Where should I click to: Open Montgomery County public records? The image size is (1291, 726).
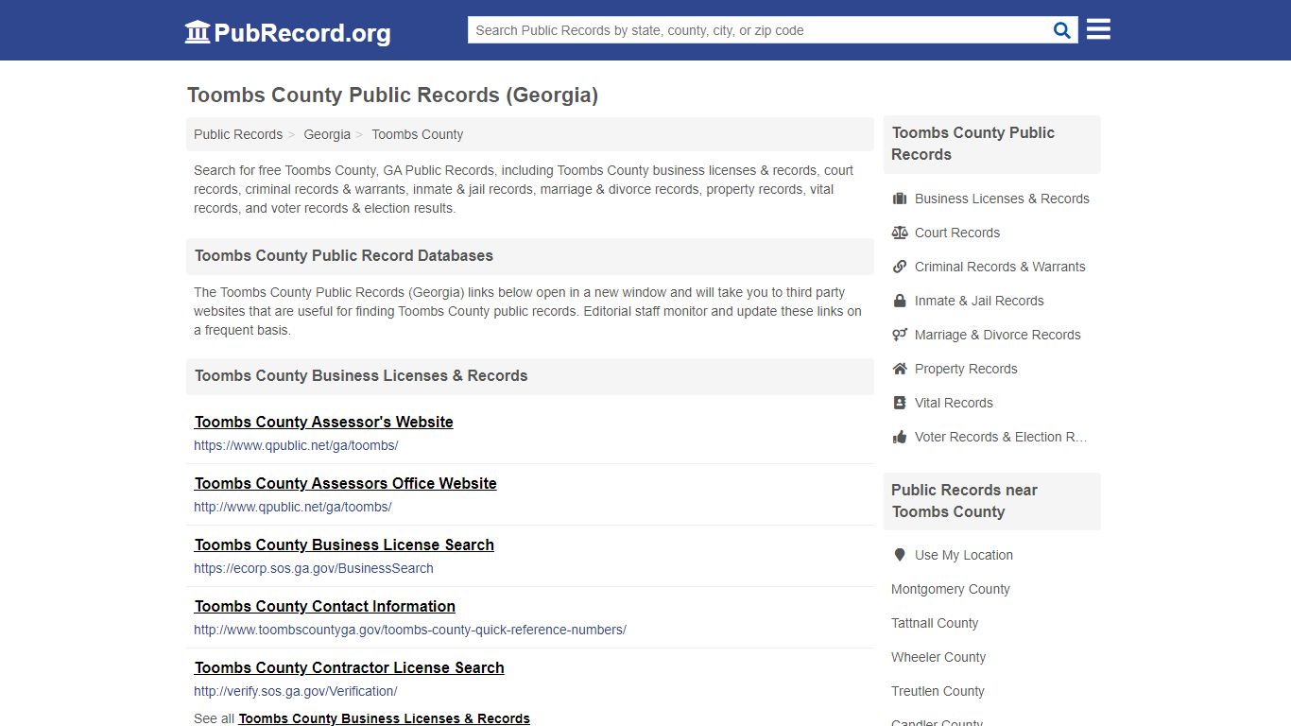950,589
